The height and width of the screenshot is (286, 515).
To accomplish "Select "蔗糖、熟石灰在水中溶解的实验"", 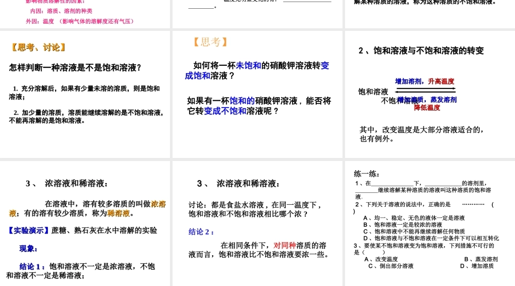I will coord(104,230).
